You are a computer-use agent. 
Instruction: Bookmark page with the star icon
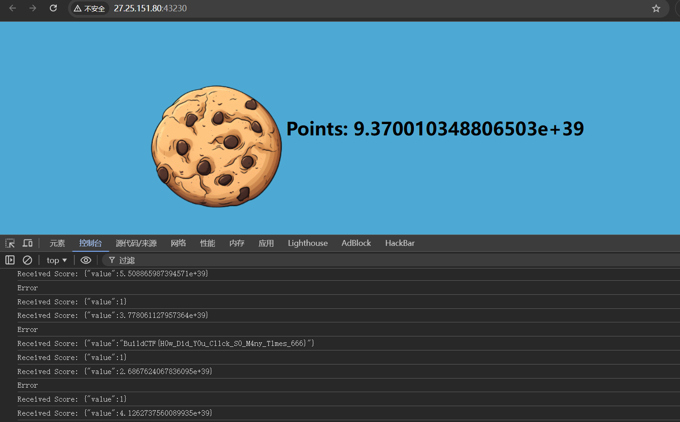tap(656, 9)
